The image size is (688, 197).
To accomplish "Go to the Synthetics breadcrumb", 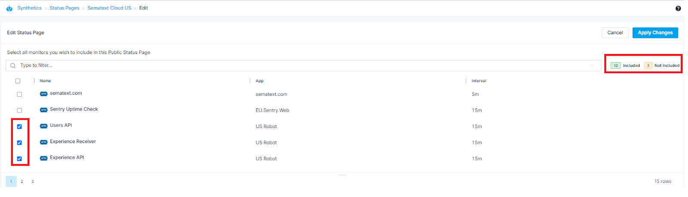I will coord(29,8).
